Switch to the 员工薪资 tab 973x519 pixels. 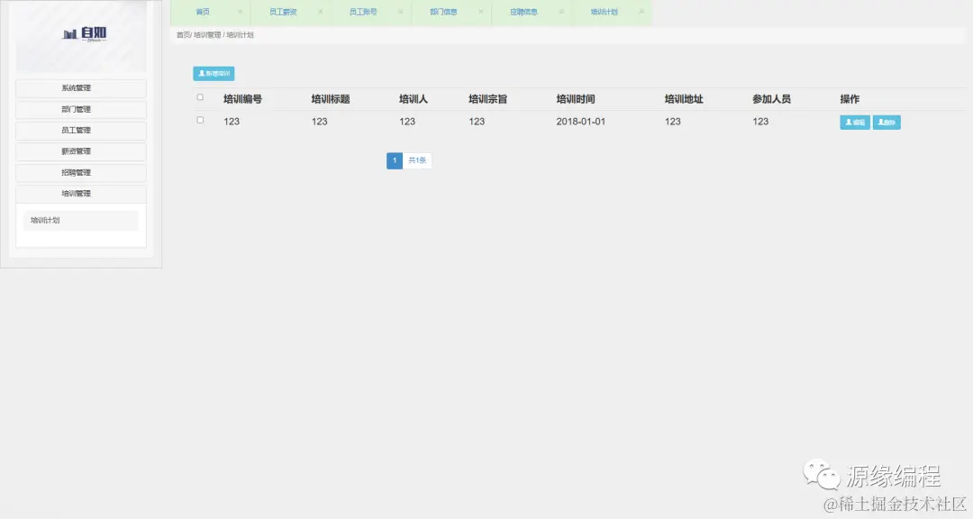pyautogui.click(x=282, y=12)
